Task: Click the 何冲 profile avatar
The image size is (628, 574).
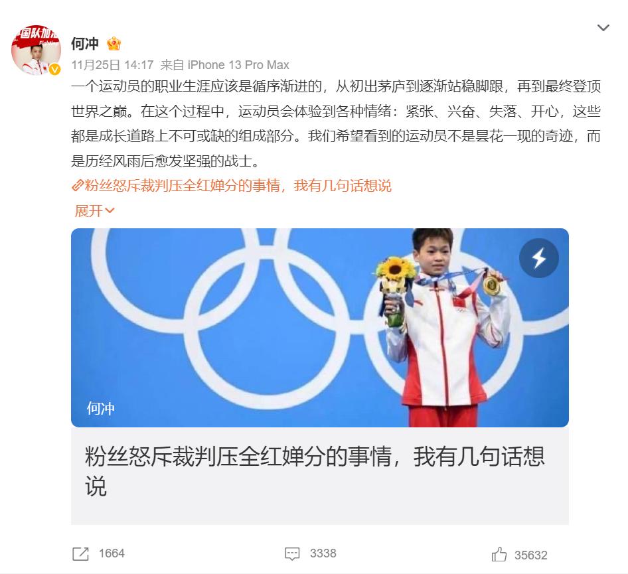Action: [x=36, y=50]
